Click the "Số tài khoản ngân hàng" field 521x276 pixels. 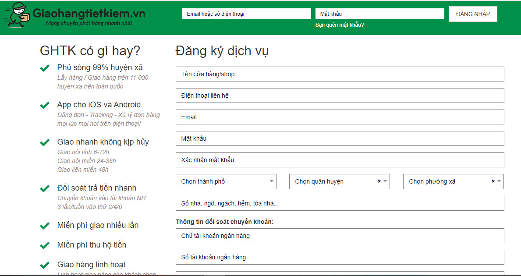340,257
